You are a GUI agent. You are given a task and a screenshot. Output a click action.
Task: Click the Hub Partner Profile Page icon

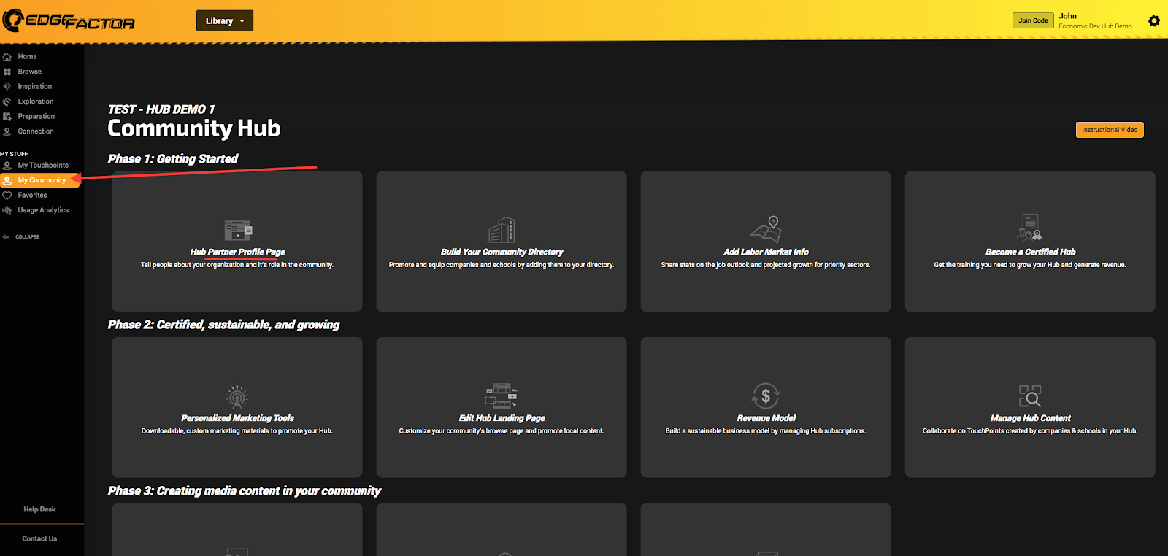(238, 231)
